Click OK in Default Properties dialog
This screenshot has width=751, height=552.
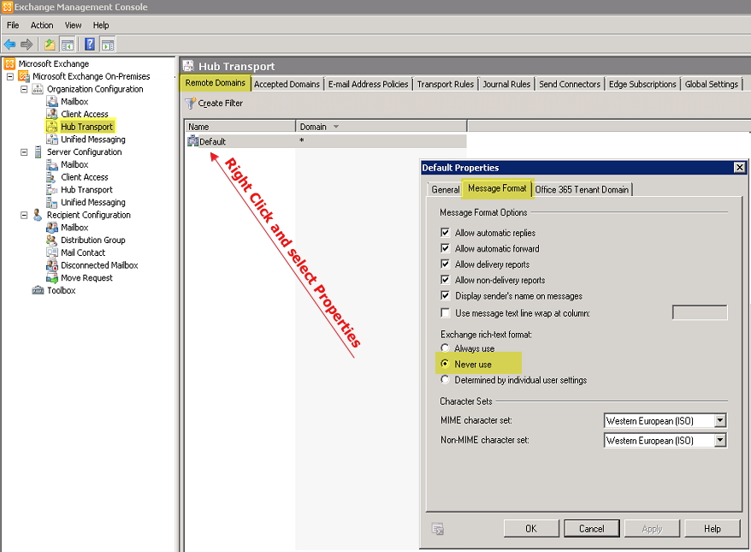[531, 529]
